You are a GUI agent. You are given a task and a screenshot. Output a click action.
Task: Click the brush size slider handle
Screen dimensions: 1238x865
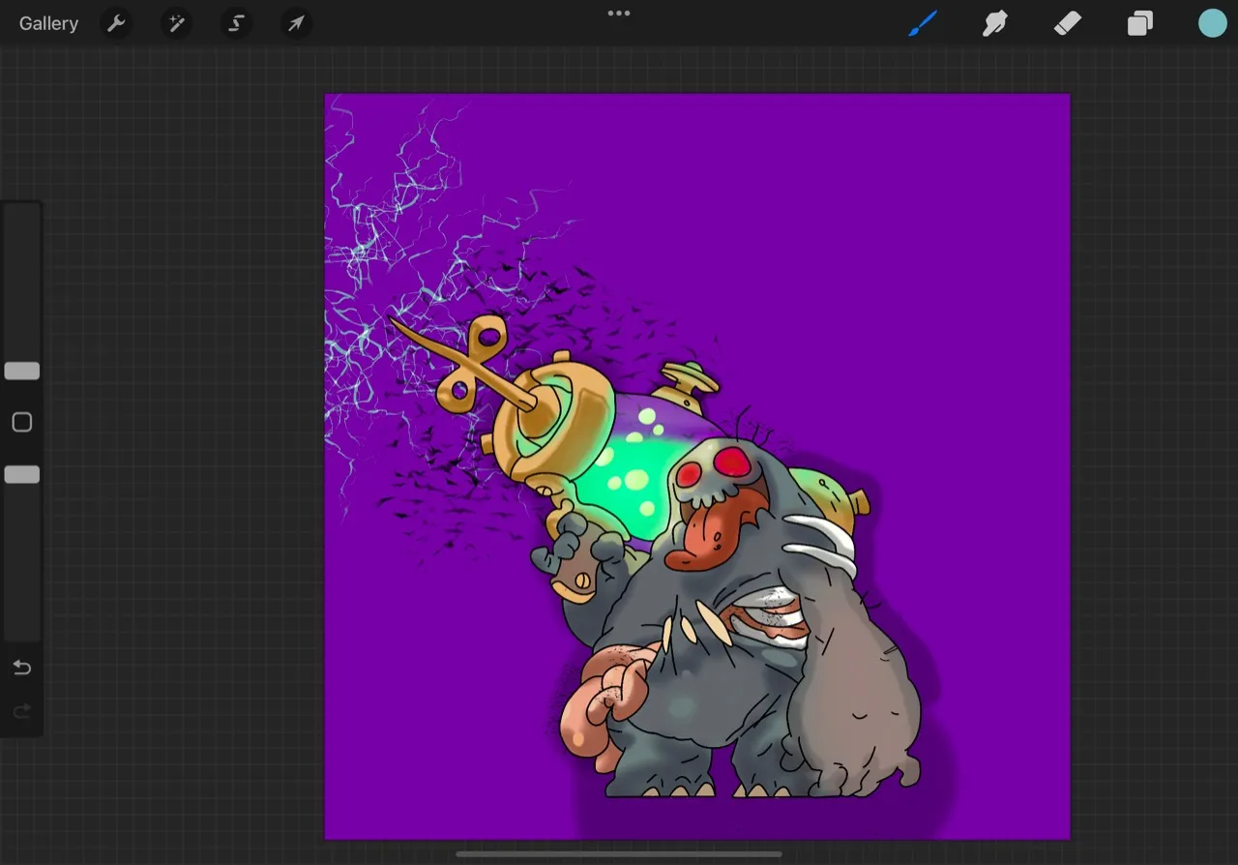(x=21, y=371)
